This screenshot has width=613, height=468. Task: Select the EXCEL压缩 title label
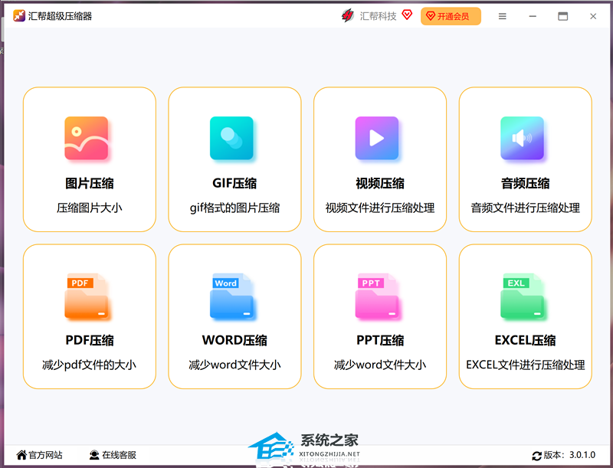tap(525, 340)
